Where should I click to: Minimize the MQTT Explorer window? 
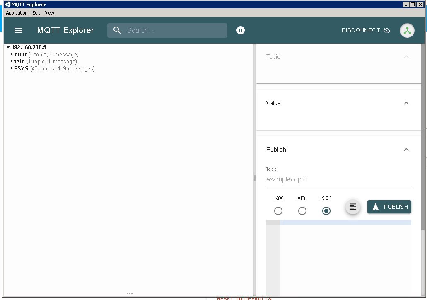[406, 5]
